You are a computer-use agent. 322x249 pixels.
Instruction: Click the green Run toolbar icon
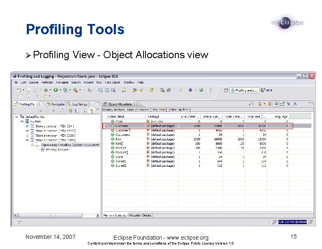pyautogui.click(x=56, y=90)
